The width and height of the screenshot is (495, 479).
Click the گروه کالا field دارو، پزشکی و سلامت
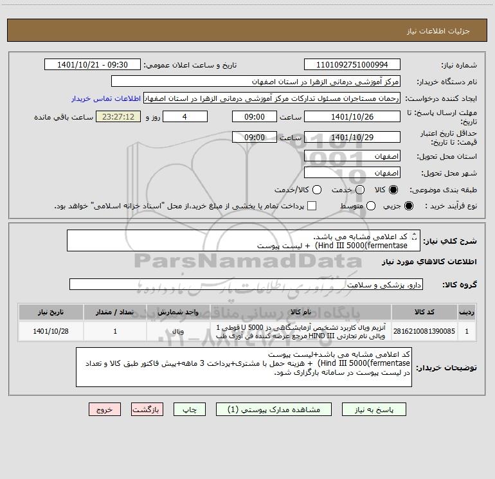pyautogui.click(x=246, y=284)
